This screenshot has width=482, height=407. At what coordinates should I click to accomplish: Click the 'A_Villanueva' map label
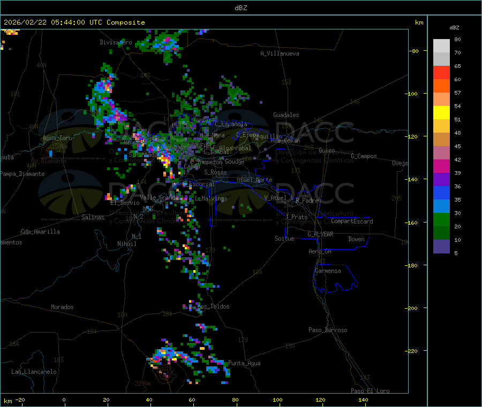(x=280, y=53)
